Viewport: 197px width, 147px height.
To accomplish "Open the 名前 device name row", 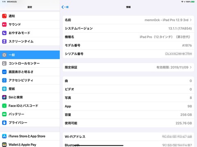I will 128,20.
